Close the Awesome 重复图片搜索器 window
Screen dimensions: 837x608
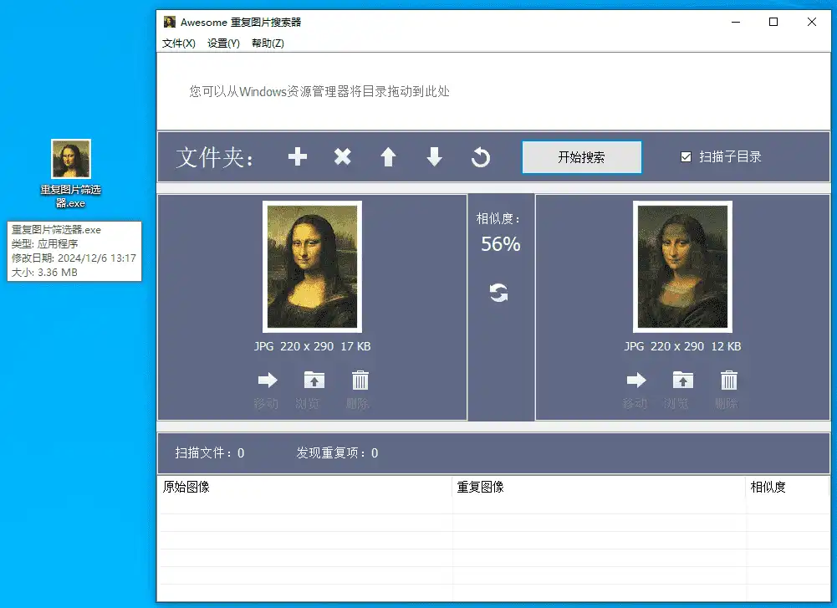tap(811, 22)
